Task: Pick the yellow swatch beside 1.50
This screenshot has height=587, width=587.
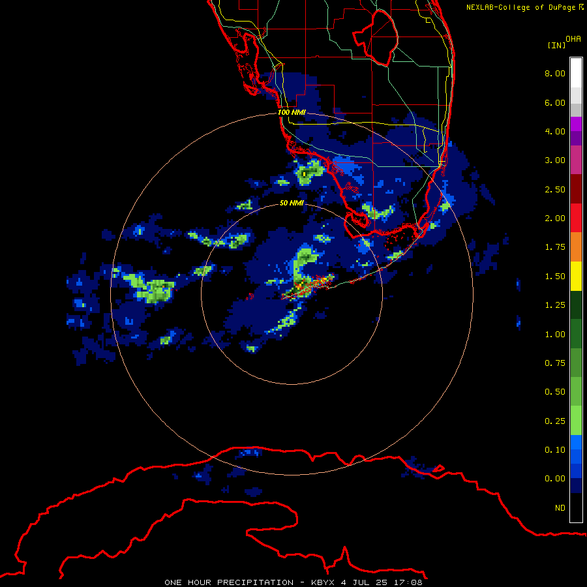Action: click(576, 276)
